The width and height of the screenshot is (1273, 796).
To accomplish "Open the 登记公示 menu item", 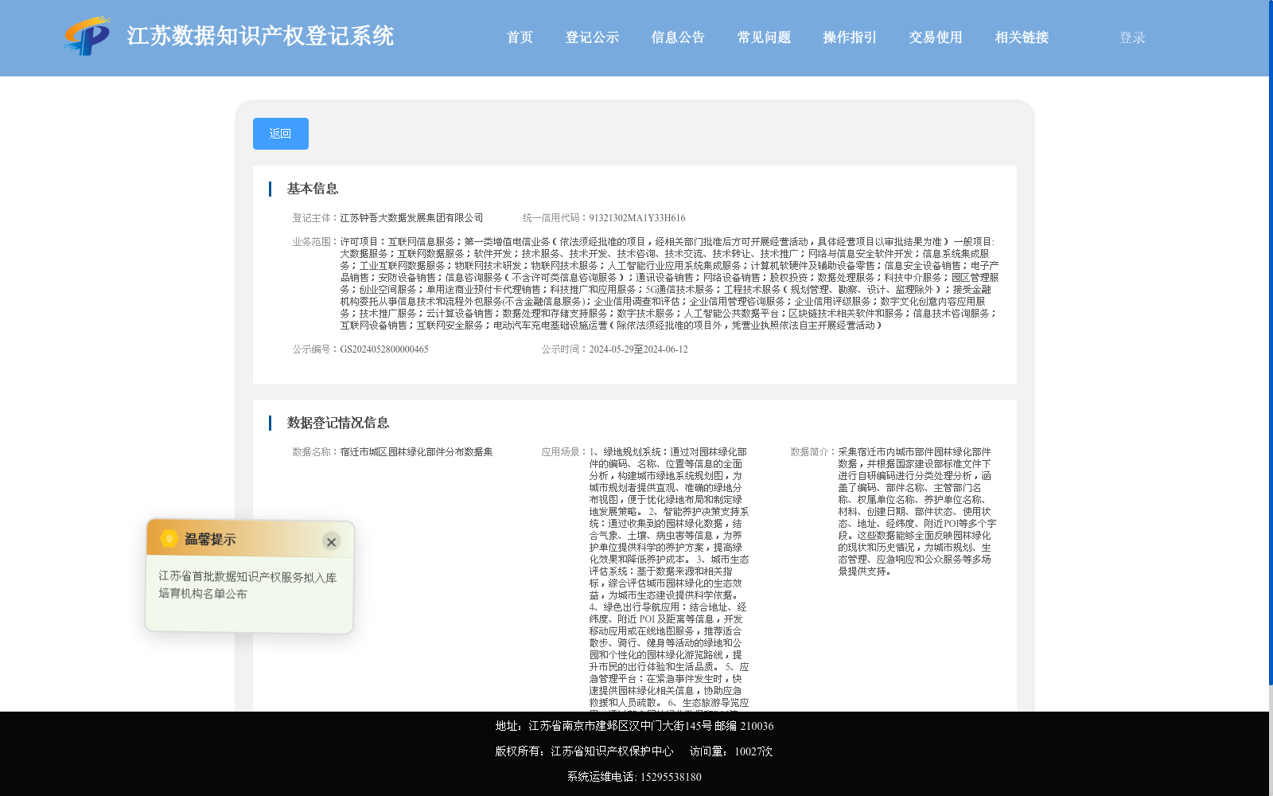I will coord(592,37).
